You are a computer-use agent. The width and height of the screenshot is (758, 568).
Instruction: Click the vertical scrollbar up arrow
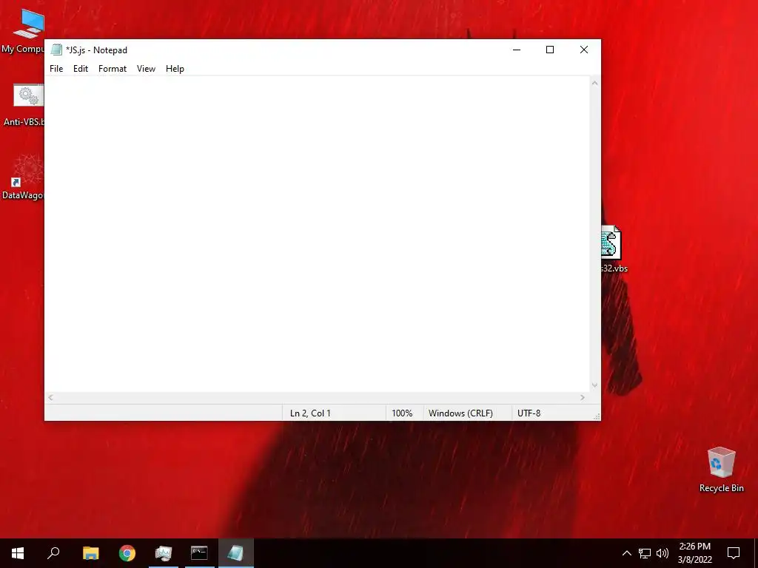pos(594,83)
